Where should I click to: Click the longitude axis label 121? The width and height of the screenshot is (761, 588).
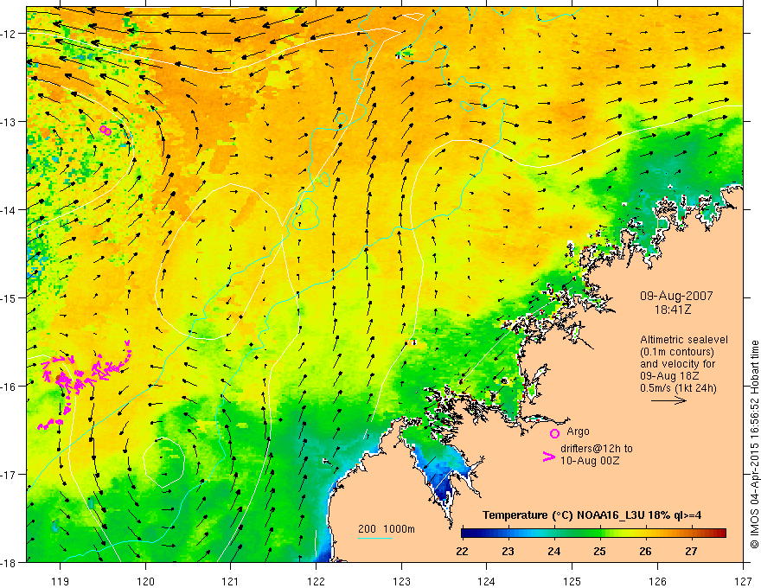(x=231, y=581)
